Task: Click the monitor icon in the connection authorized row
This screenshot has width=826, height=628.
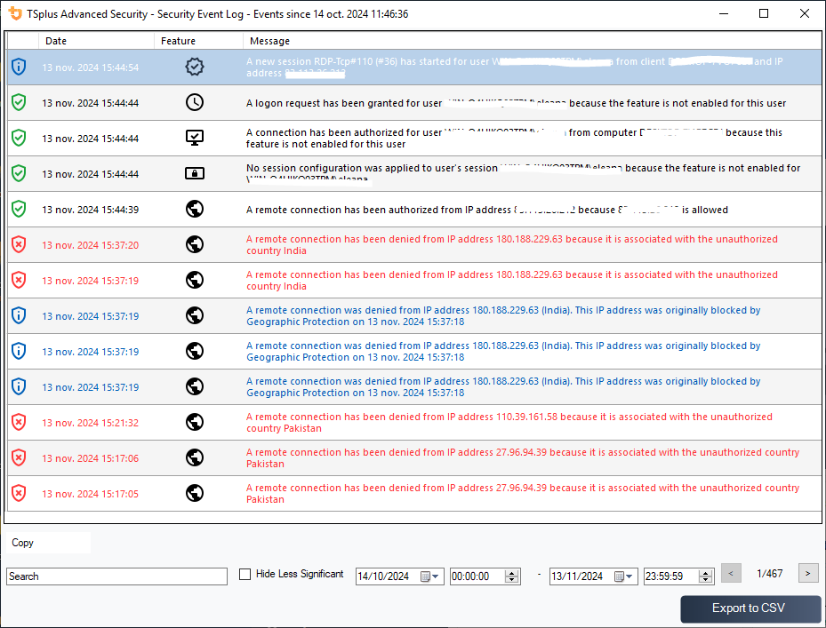Action: 195,138
